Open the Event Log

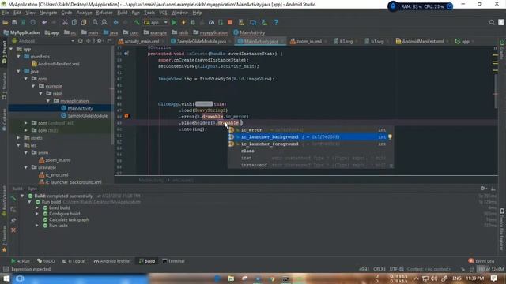click(x=481, y=261)
